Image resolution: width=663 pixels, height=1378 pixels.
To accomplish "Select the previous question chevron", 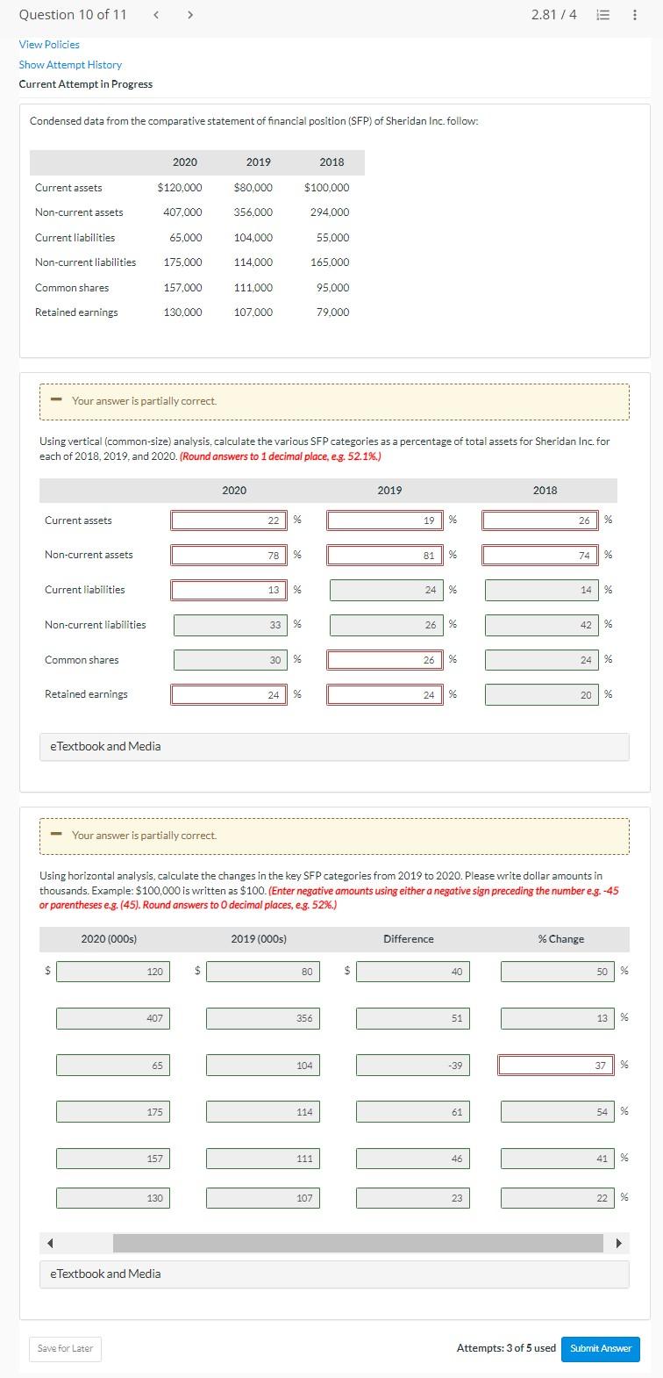I will 158,14.
